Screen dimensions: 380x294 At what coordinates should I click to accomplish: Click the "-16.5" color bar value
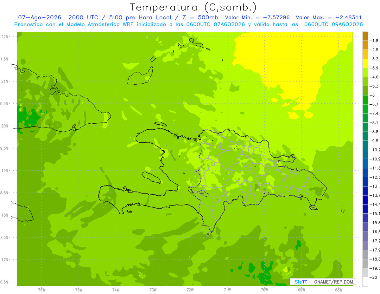[374, 232]
